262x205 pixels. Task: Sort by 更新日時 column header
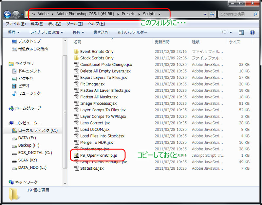(x=162, y=42)
